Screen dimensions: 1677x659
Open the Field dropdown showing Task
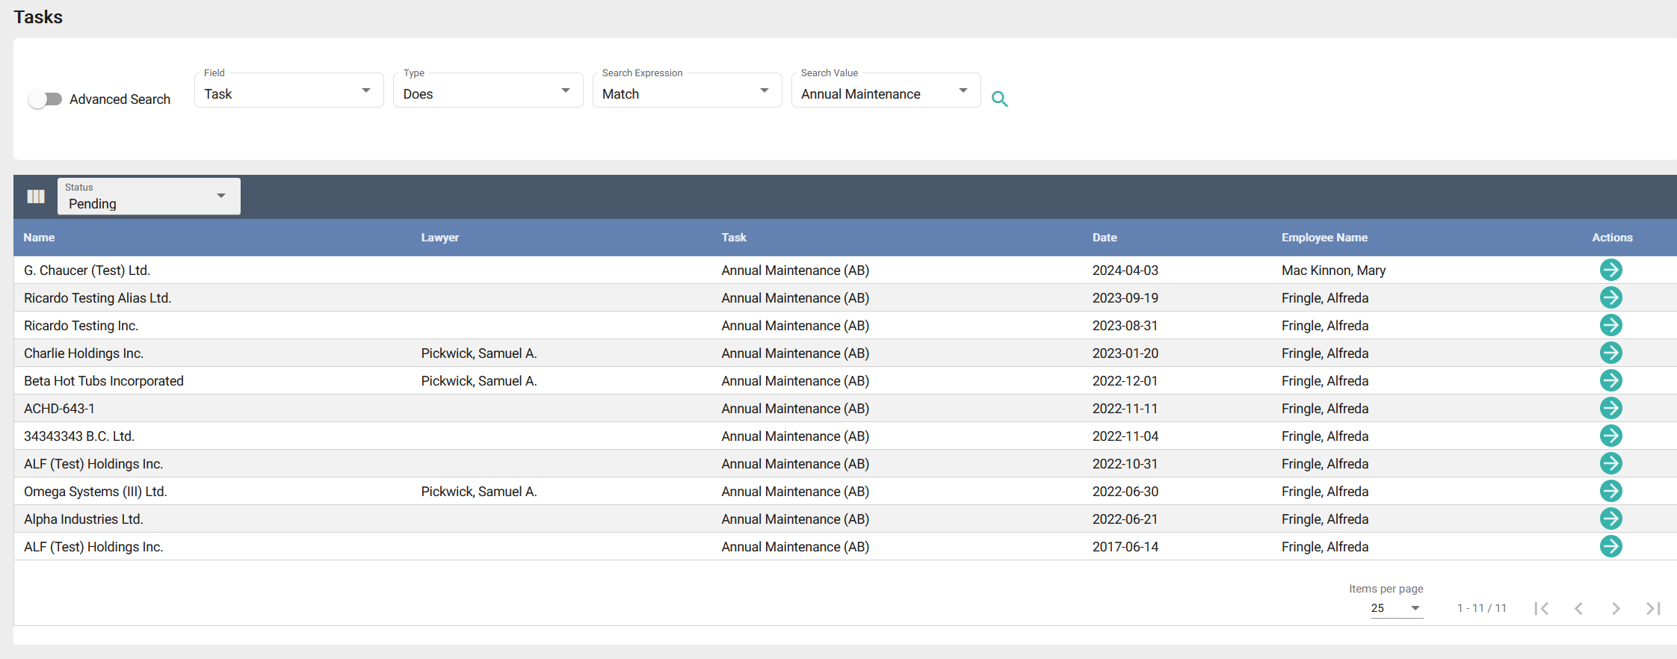pyautogui.click(x=289, y=90)
